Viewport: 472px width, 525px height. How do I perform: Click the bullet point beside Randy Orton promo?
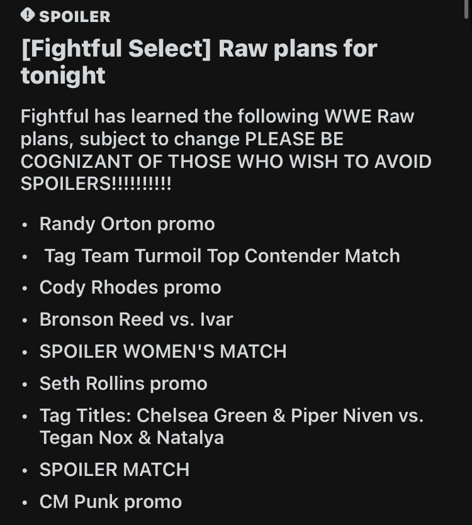tap(25, 225)
